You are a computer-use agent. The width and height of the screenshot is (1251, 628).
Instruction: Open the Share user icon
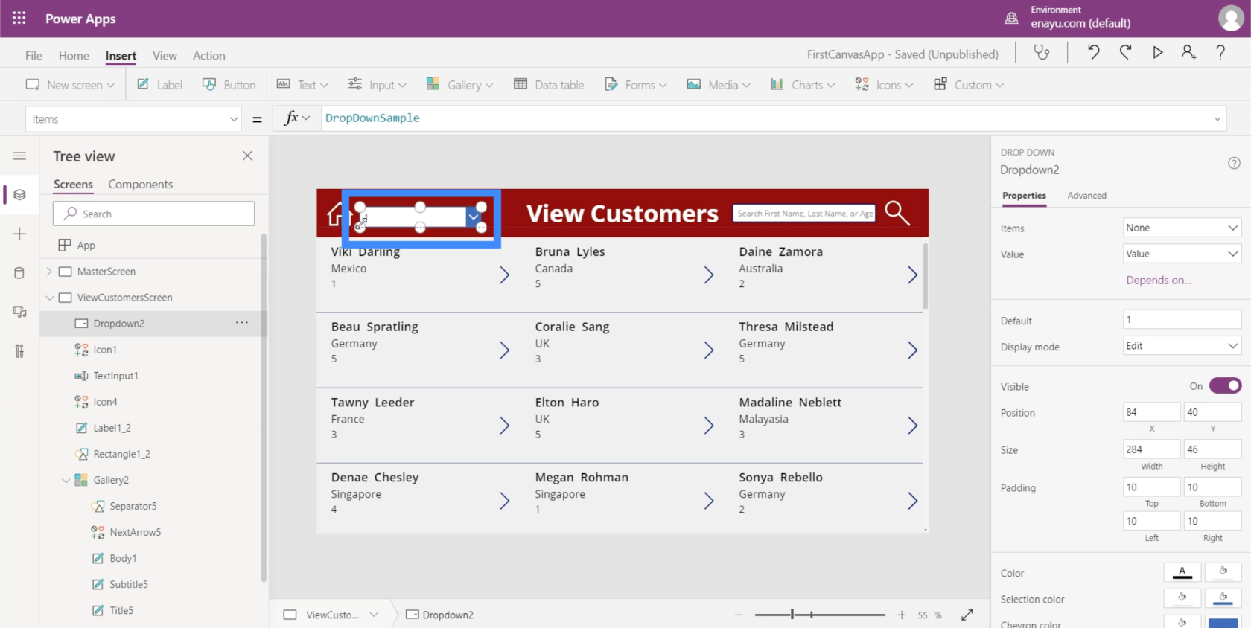pyautogui.click(x=1188, y=52)
